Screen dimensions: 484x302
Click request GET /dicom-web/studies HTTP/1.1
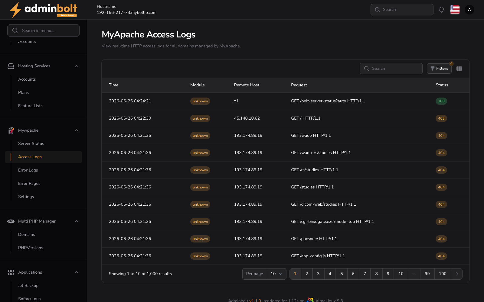click(x=323, y=204)
